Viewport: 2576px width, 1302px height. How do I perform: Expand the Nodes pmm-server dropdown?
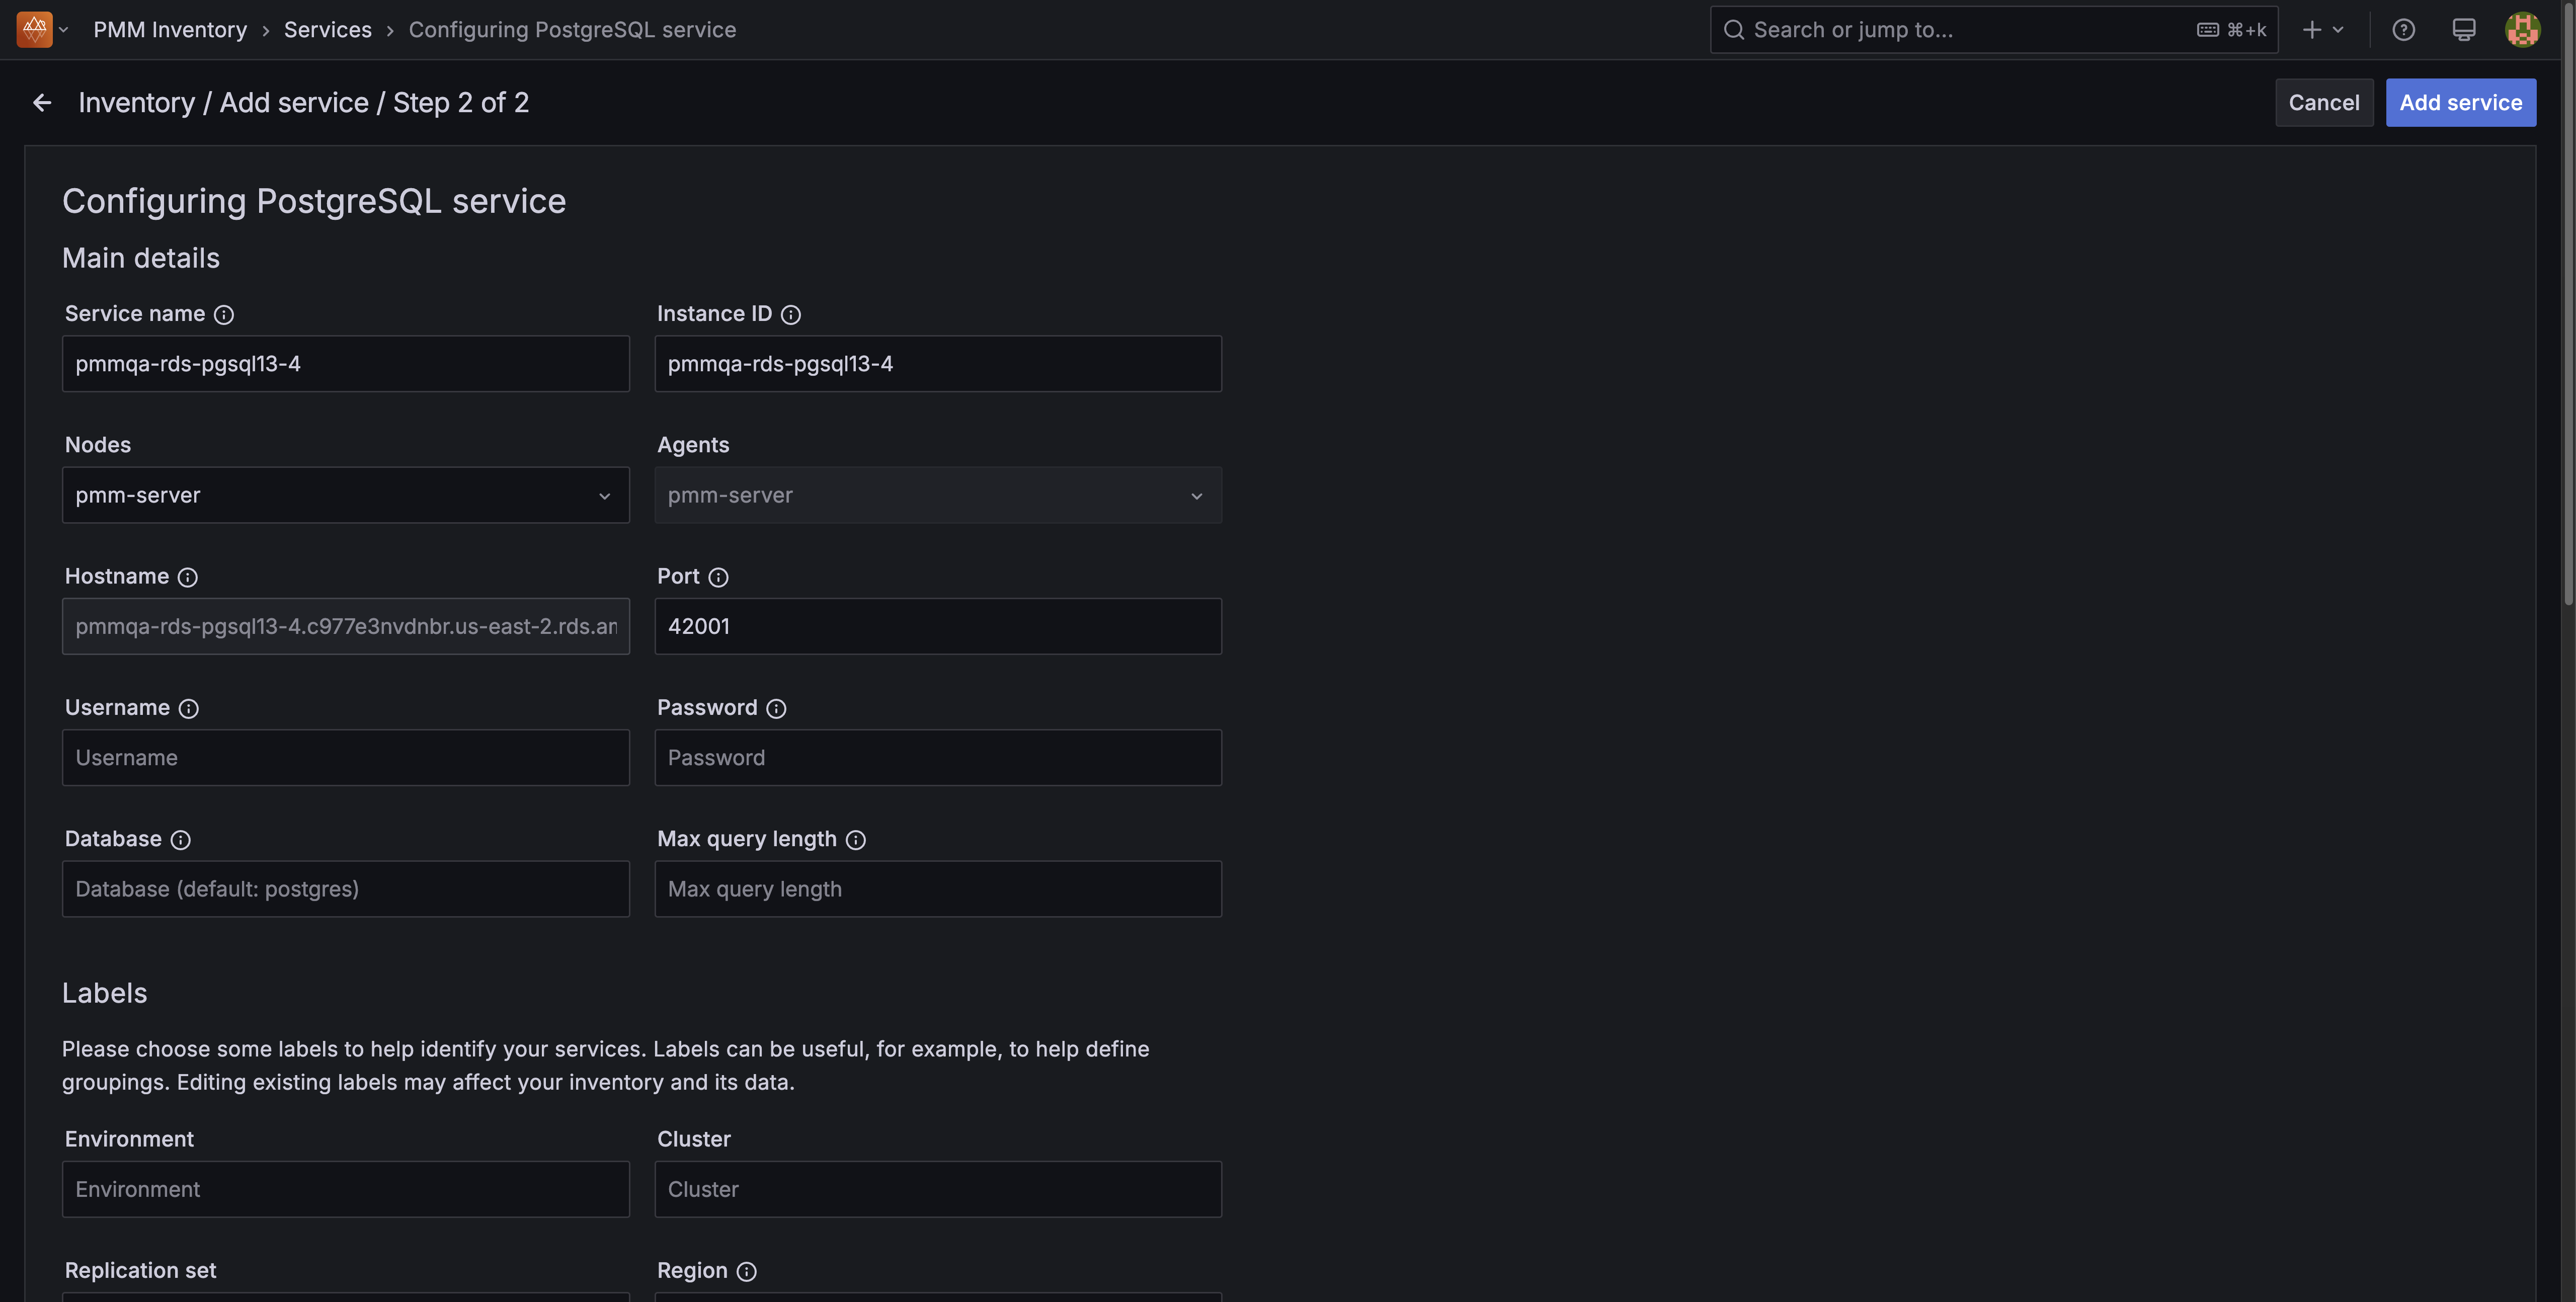345,496
